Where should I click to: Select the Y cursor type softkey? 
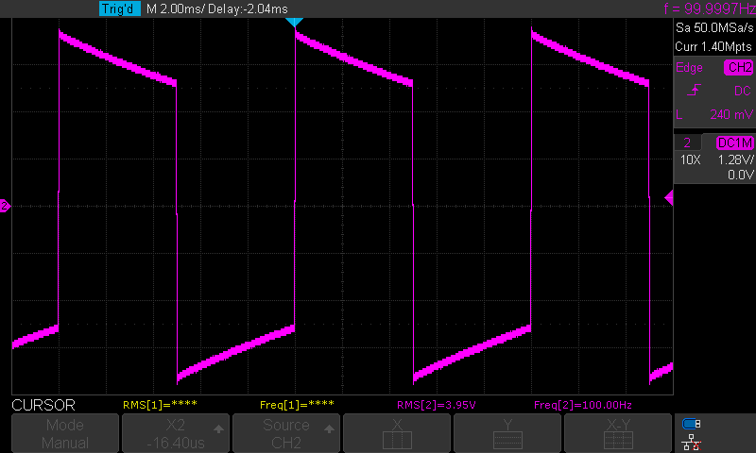click(507, 433)
